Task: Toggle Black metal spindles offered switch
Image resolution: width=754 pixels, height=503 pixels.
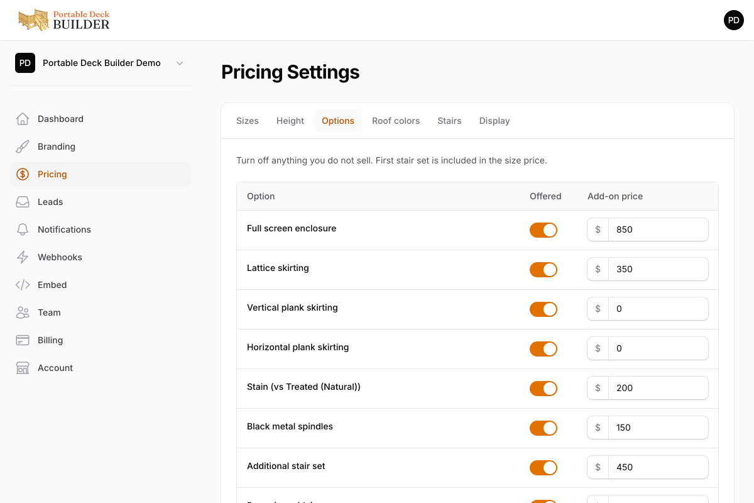Action: pyautogui.click(x=544, y=428)
